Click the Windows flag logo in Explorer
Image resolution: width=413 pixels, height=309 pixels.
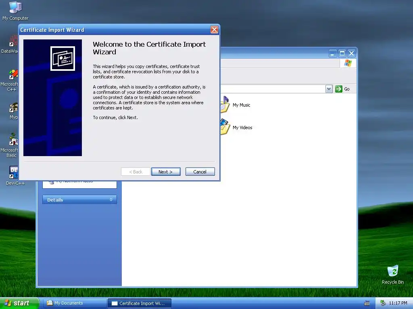[x=348, y=63]
